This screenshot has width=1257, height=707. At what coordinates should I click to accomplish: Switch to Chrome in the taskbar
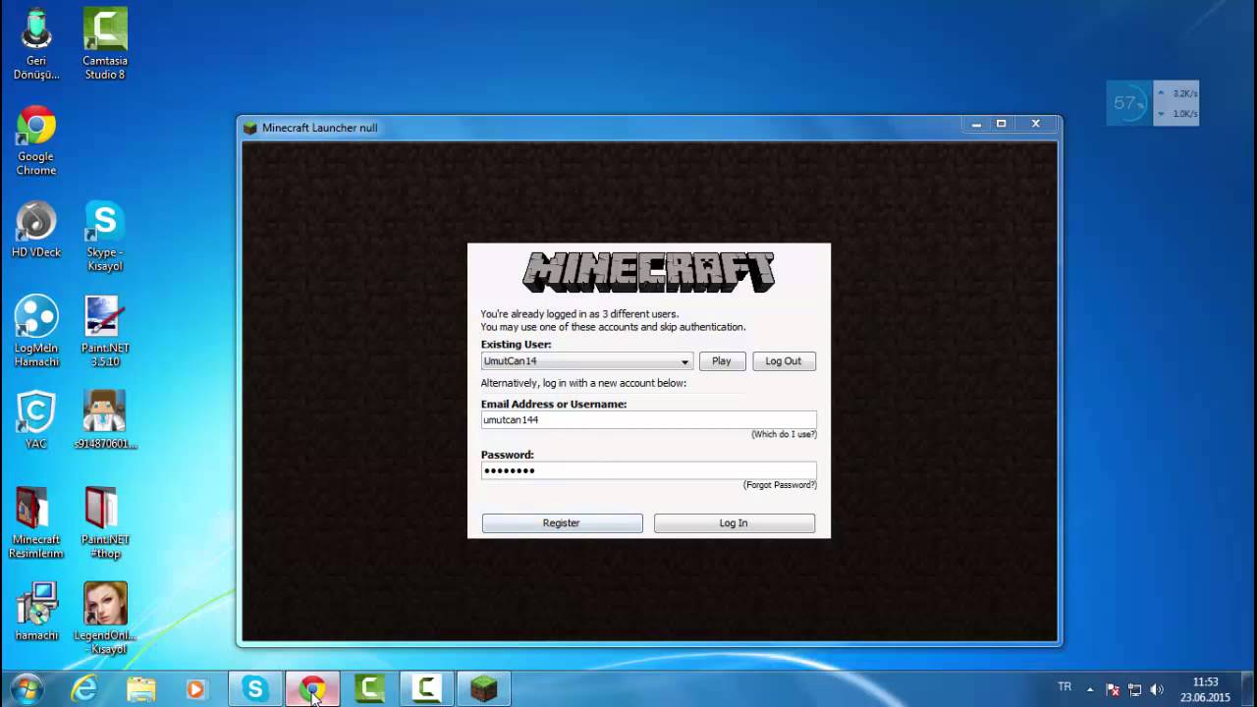pos(312,688)
